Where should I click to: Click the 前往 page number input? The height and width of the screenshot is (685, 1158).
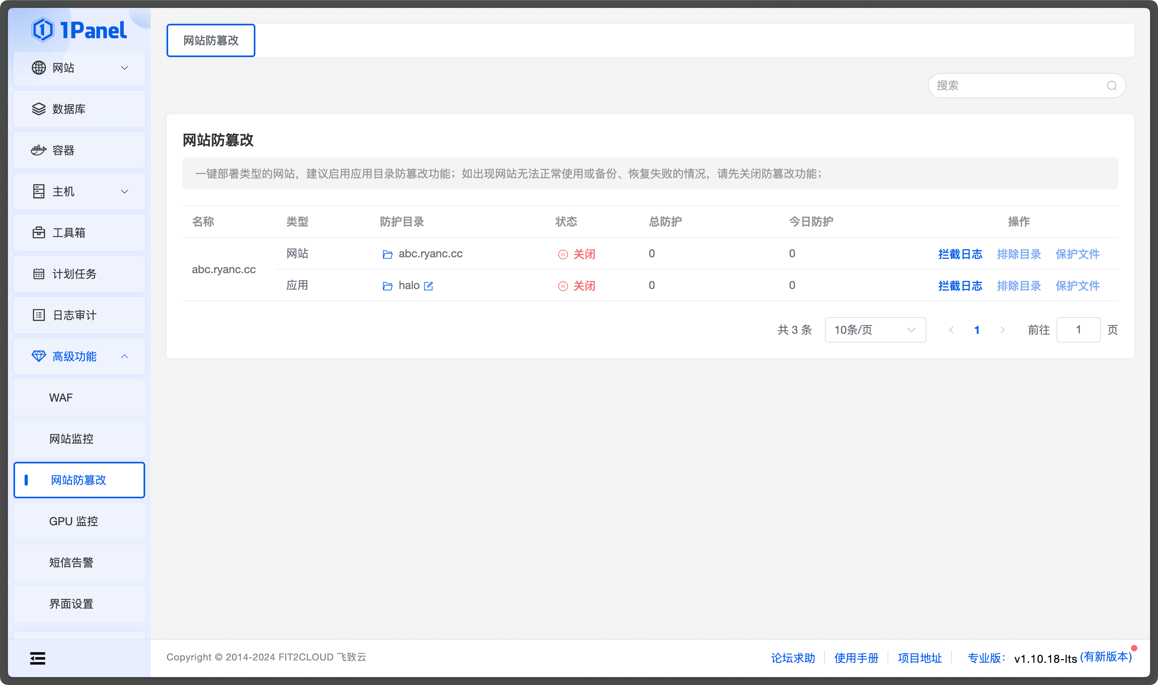coord(1078,330)
